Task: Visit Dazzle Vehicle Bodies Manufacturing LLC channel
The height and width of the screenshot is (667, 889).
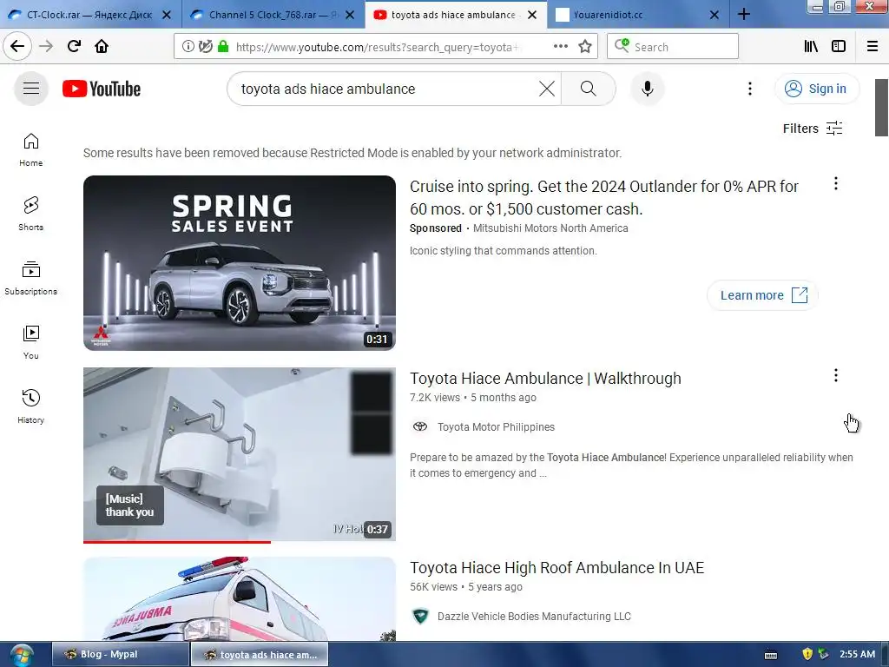Action: (x=534, y=617)
